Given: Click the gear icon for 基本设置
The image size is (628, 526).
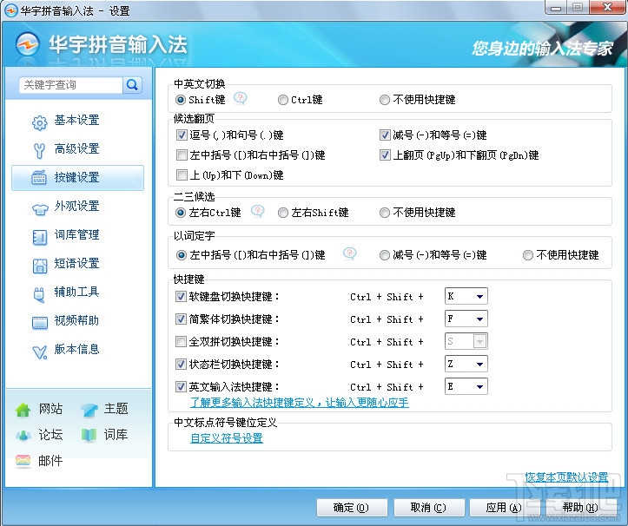Looking at the screenshot, I should [x=39, y=123].
